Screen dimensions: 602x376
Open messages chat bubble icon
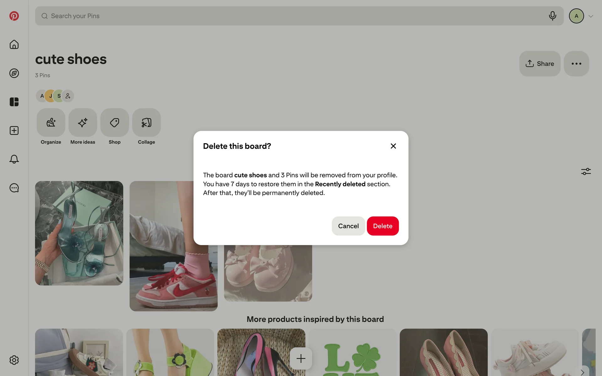(14, 188)
